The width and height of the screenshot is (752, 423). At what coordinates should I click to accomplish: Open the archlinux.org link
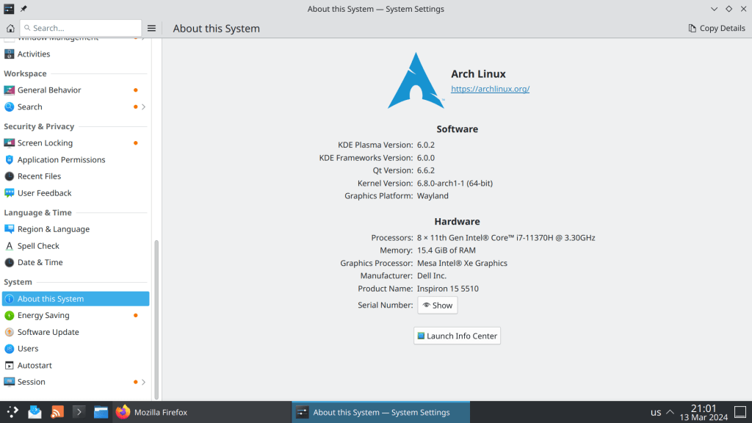click(x=490, y=89)
